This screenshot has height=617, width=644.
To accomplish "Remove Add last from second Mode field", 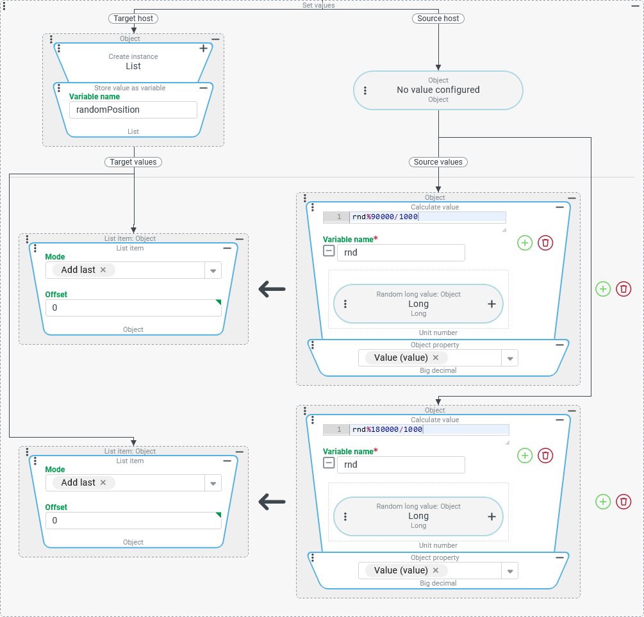I will (x=103, y=482).
